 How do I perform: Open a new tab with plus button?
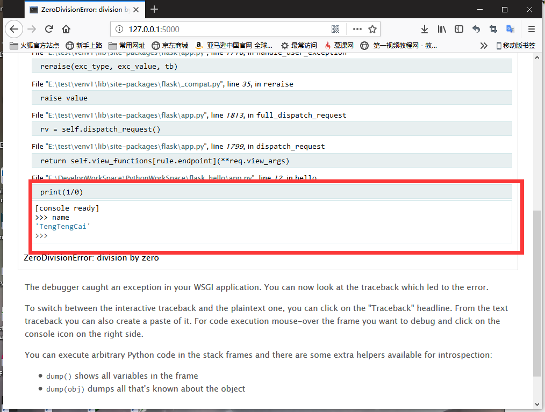(x=154, y=9)
